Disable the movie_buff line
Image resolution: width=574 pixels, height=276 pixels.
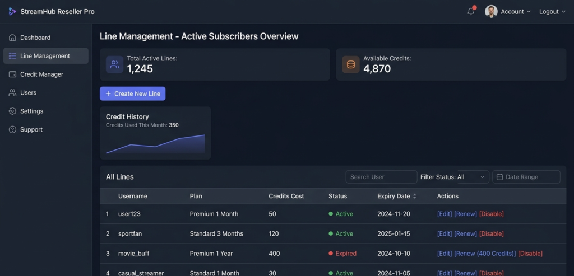tap(530, 254)
